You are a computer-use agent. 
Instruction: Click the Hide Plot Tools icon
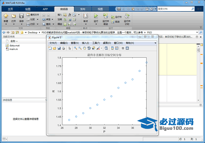(x=123, y=48)
